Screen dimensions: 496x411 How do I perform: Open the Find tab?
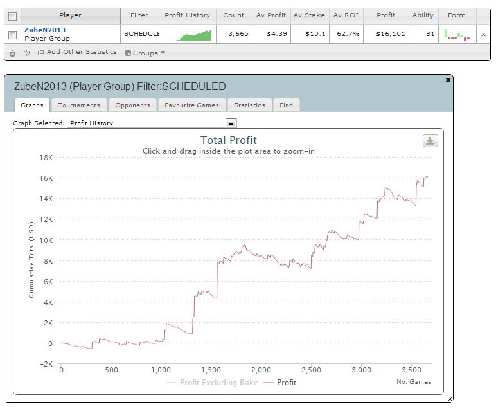pos(287,105)
